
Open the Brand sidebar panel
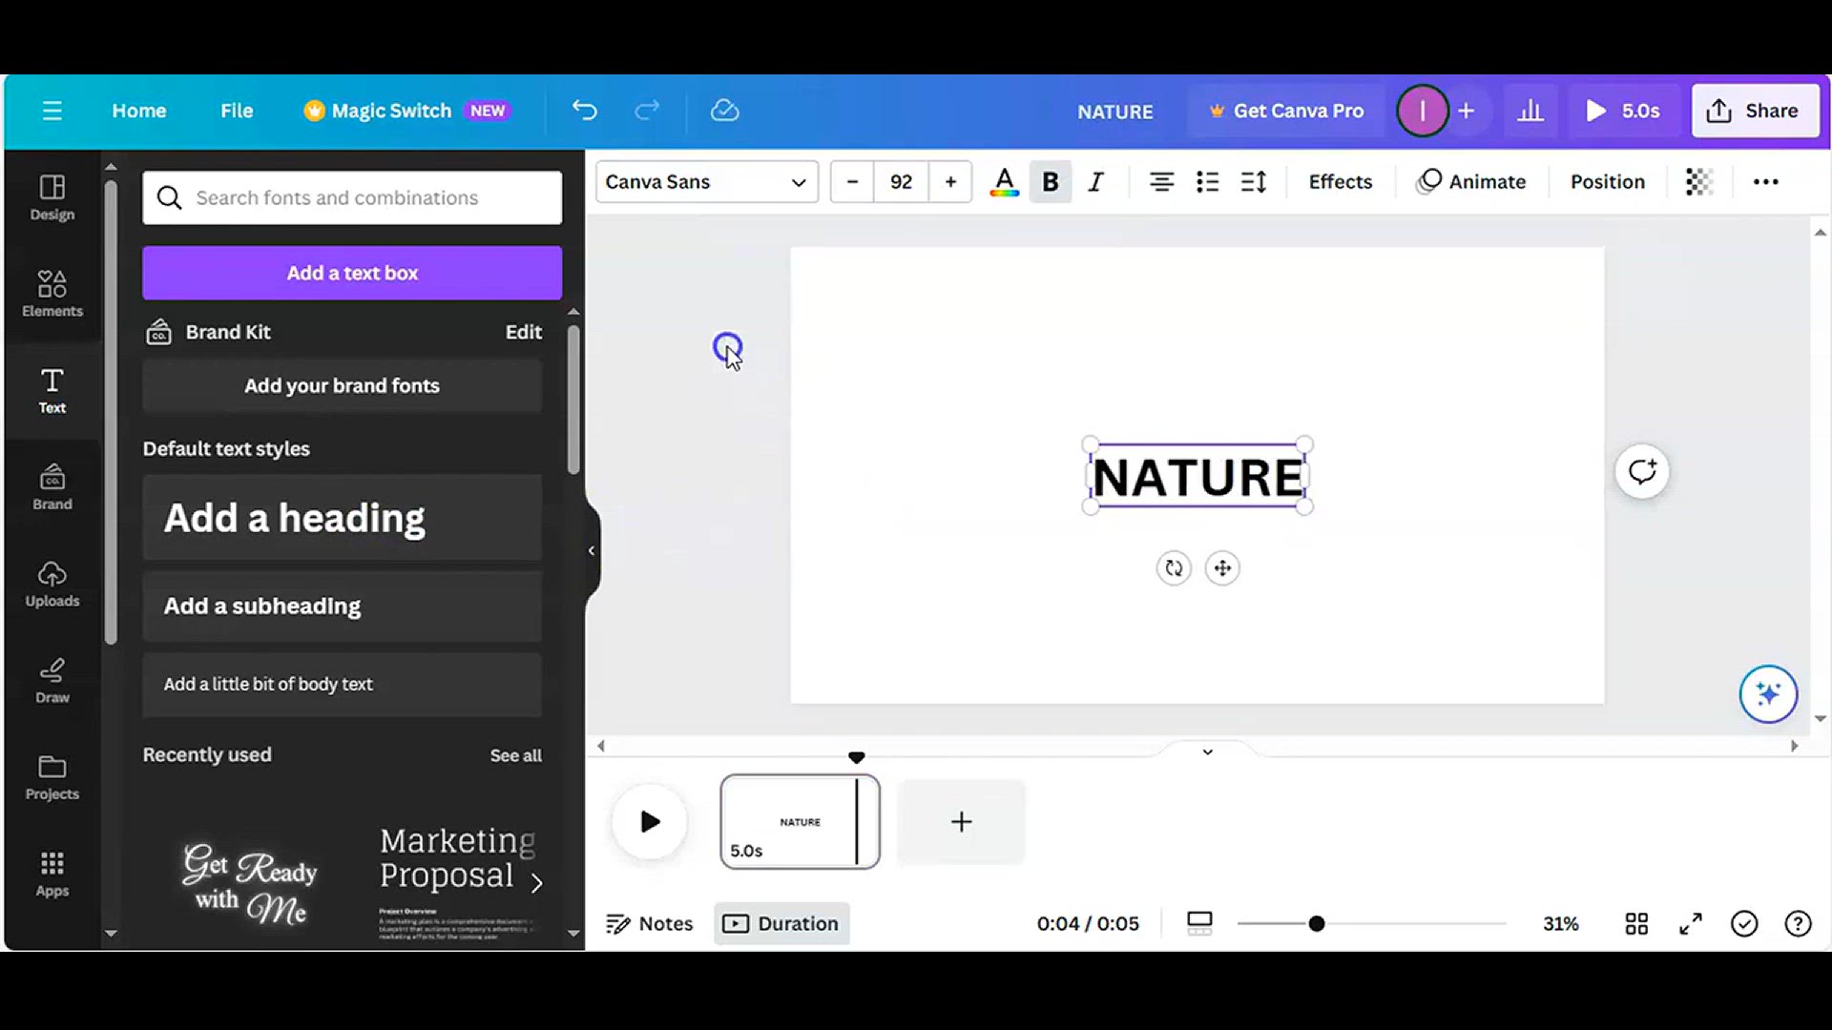point(52,486)
